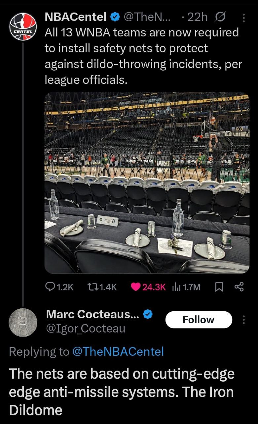The image size is (258, 424).
Task: Open Marc Cocteaus' profile avatar
Action: (x=22, y=322)
